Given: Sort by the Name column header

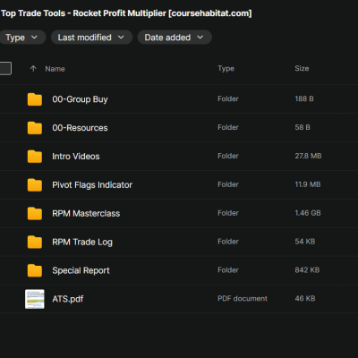Looking at the screenshot, I should [55, 69].
